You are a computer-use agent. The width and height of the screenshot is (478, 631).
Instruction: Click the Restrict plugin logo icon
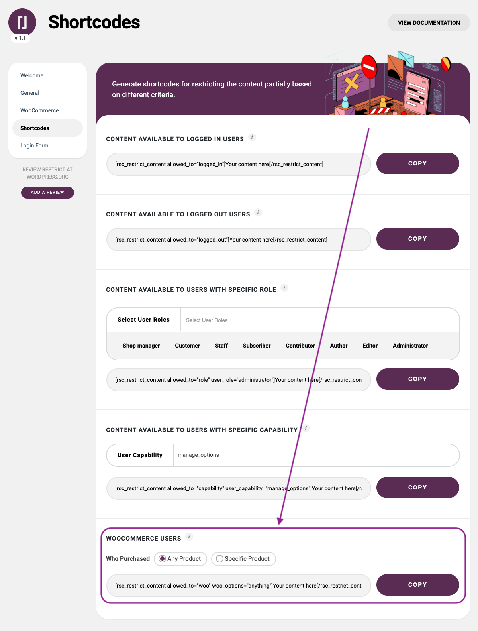[x=22, y=22]
